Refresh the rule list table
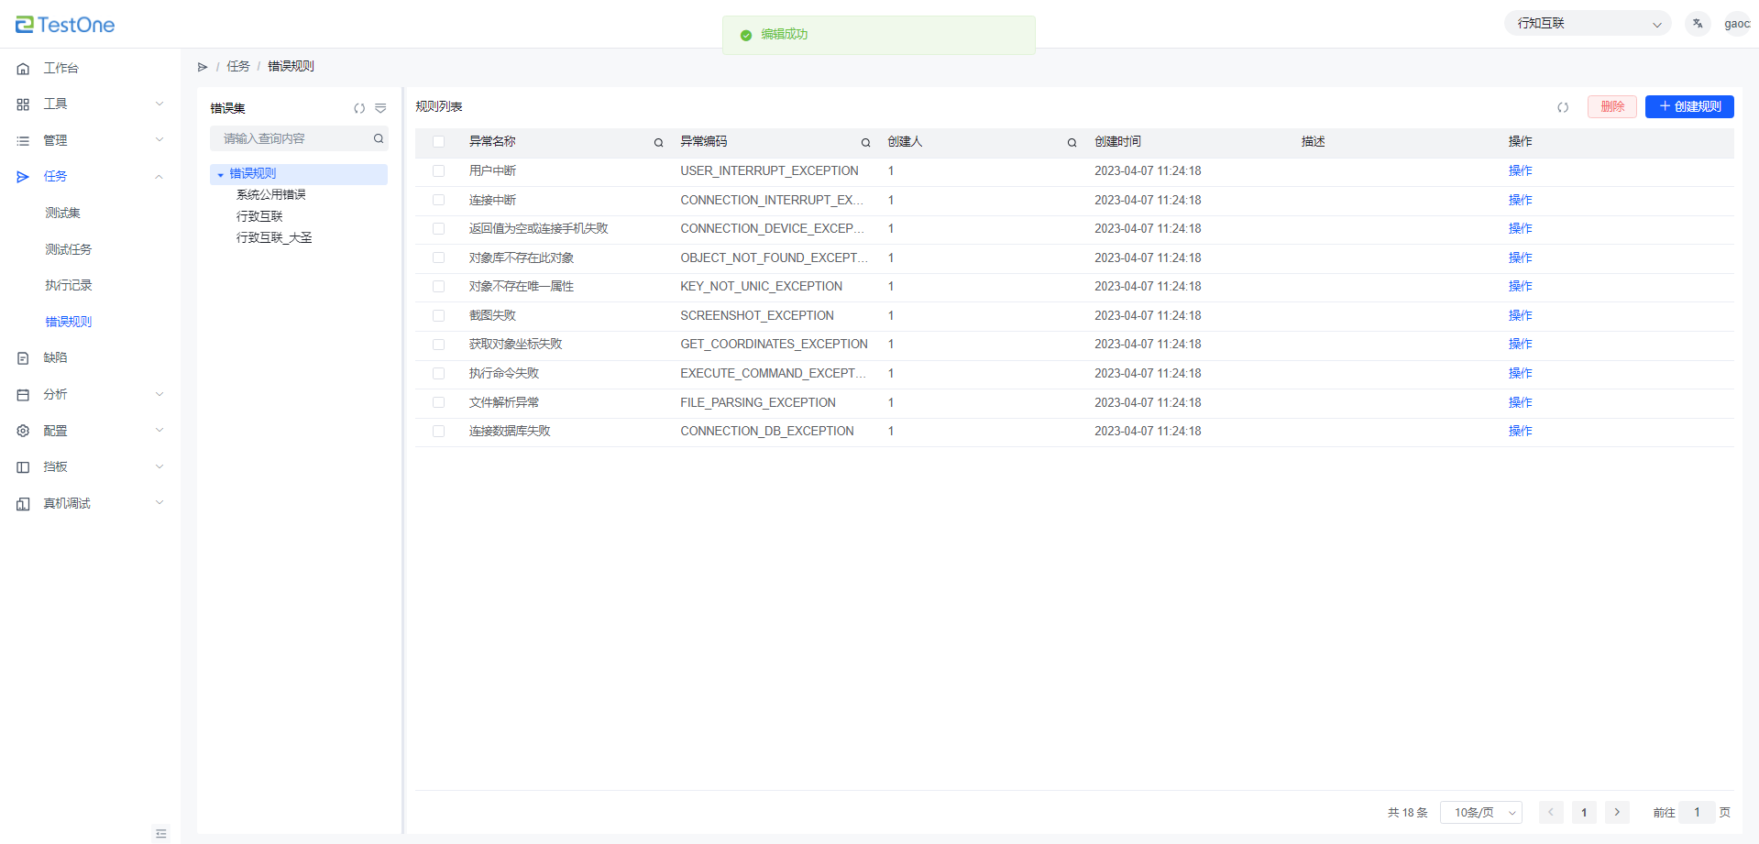The image size is (1759, 844). tap(1563, 107)
